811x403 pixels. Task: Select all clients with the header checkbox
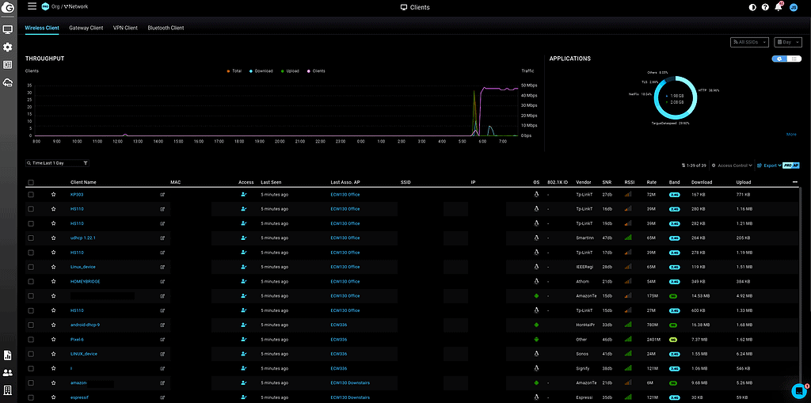coord(31,182)
